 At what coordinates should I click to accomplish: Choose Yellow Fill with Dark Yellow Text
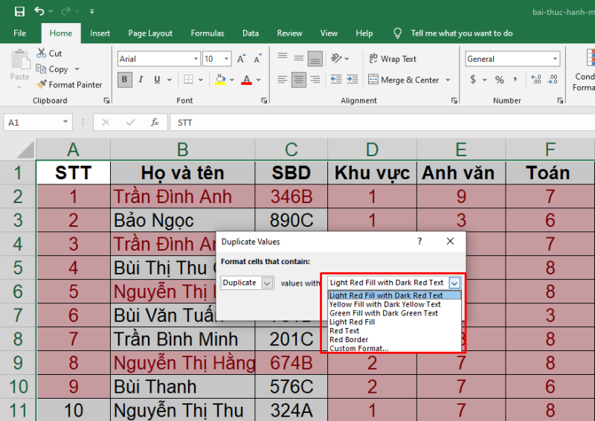tap(385, 304)
